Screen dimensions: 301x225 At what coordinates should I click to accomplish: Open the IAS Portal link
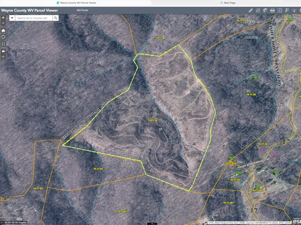point(82,10)
